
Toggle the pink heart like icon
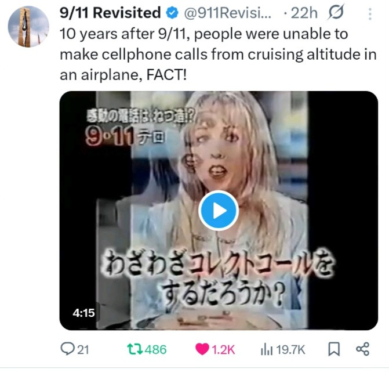click(x=202, y=349)
